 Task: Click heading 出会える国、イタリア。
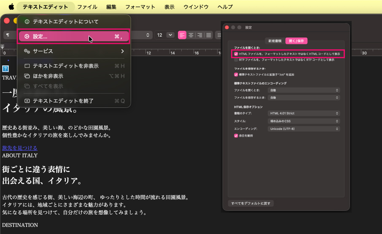pyautogui.click(x=43, y=181)
